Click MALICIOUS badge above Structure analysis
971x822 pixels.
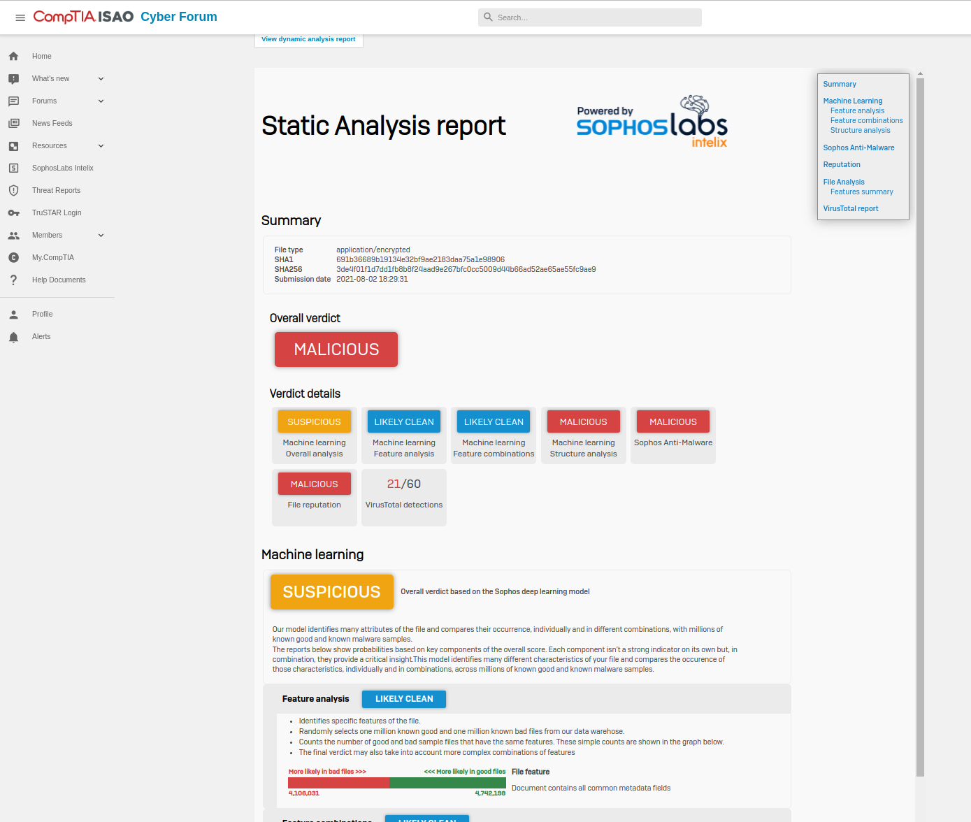pyautogui.click(x=584, y=421)
